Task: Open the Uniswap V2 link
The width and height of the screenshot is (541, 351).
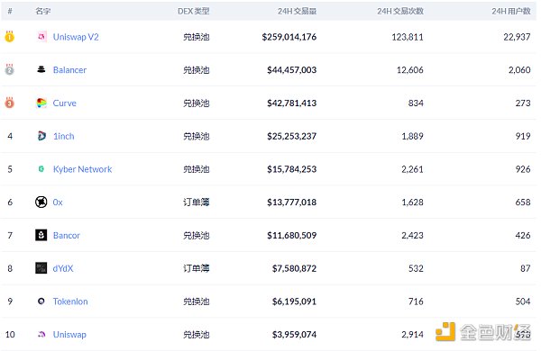Action: coord(76,37)
